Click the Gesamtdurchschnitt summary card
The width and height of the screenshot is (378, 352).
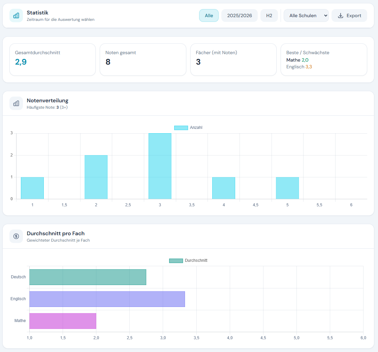click(53, 60)
